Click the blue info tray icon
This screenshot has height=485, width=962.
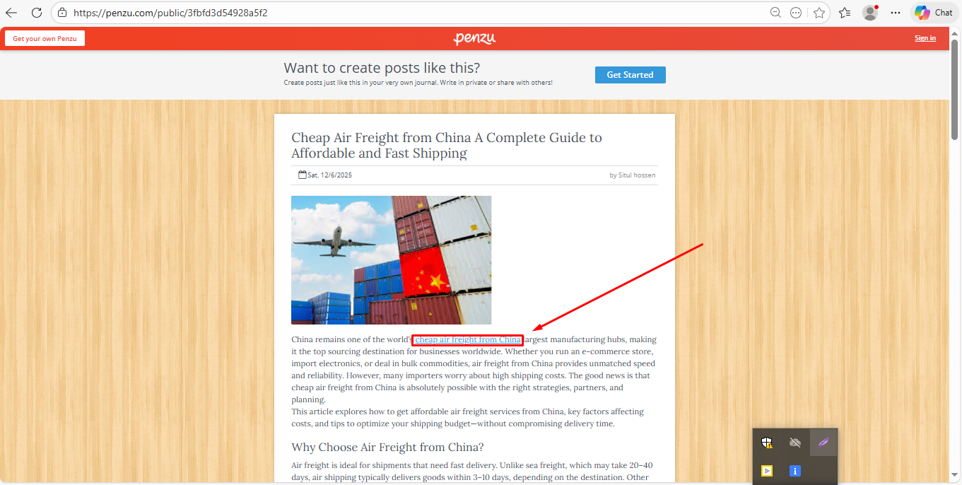click(x=795, y=470)
